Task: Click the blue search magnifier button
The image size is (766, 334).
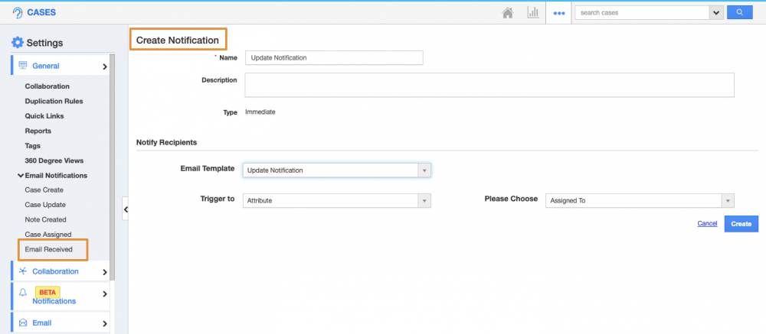Action: (x=739, y=12)
